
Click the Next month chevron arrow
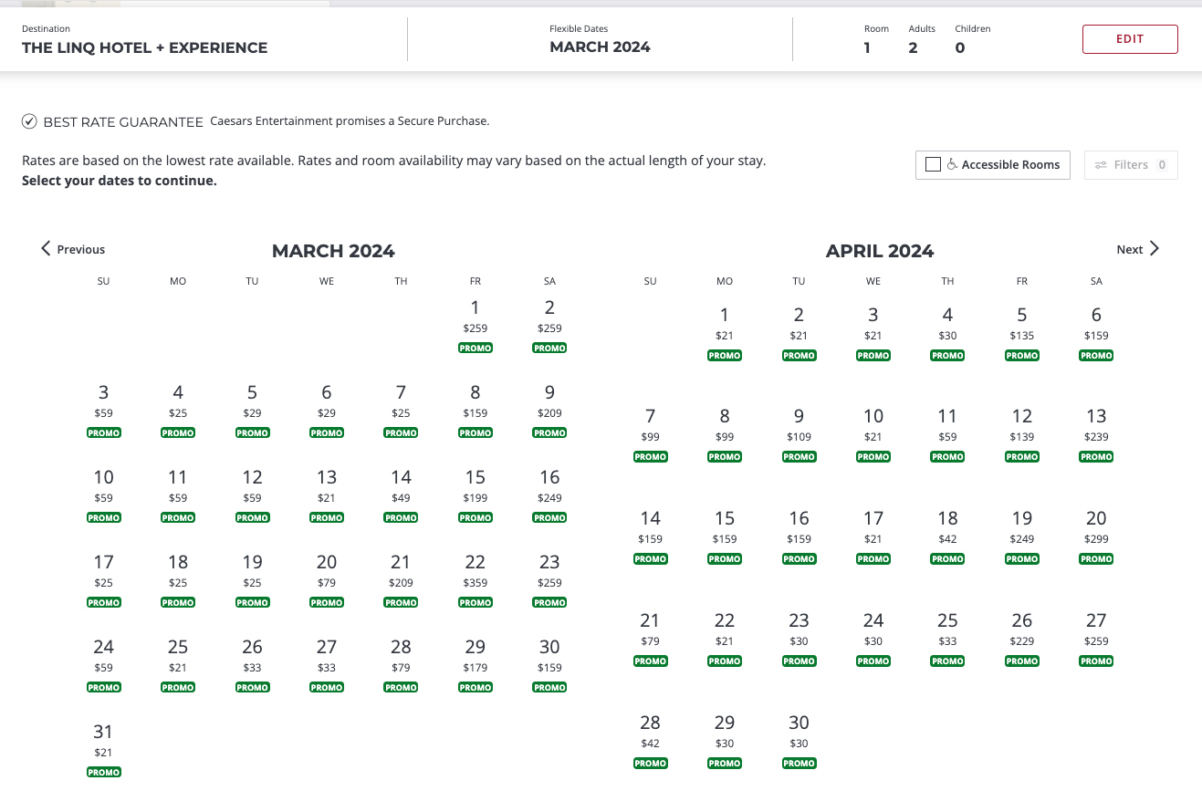1155,248
